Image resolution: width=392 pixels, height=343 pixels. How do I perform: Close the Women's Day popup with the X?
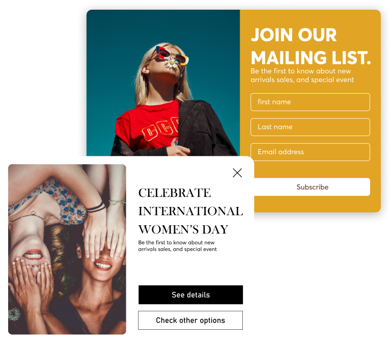pos(237,173)
